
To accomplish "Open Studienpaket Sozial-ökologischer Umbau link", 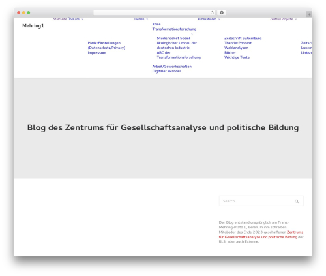I will [x=177, y=43].
